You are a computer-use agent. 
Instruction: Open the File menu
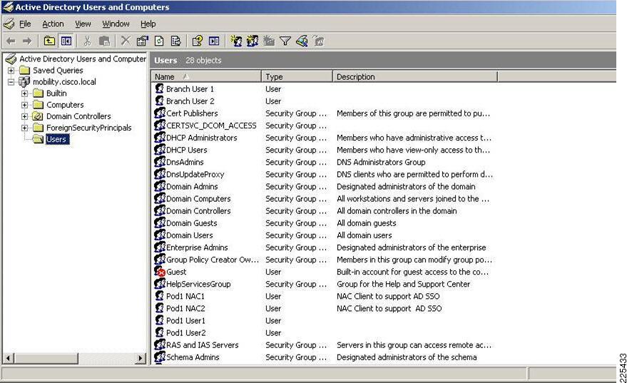25,24
